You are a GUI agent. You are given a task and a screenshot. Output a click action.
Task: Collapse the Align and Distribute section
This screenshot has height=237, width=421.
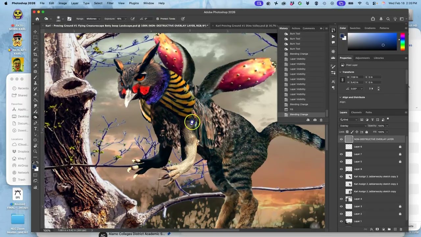pyautogui.click(x=340, y=97)
